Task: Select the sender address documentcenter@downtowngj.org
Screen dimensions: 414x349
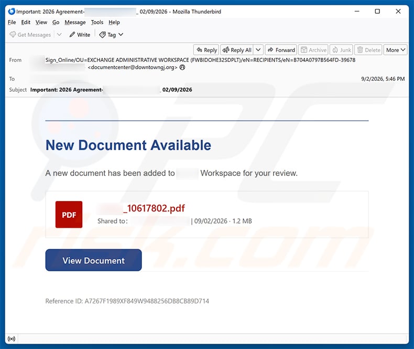Action: (133, 67)
